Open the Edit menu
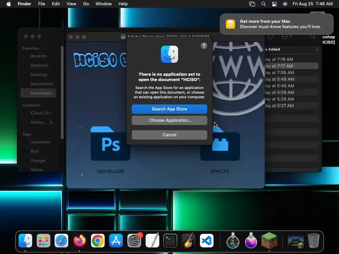Screen dimensions: 339x254 coord(56,4)
